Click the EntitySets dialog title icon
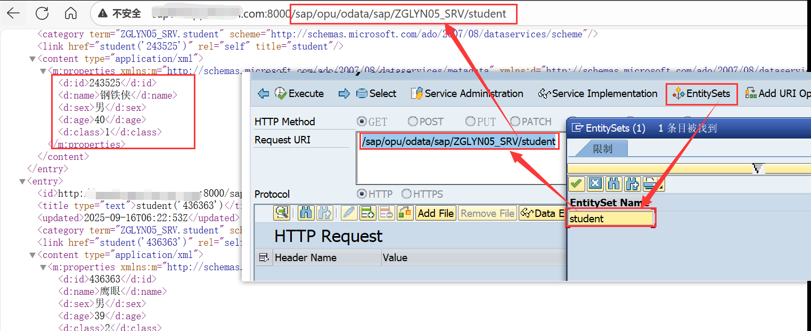The image size is (811, 331). pyautogui.click(x=577, y=128)
